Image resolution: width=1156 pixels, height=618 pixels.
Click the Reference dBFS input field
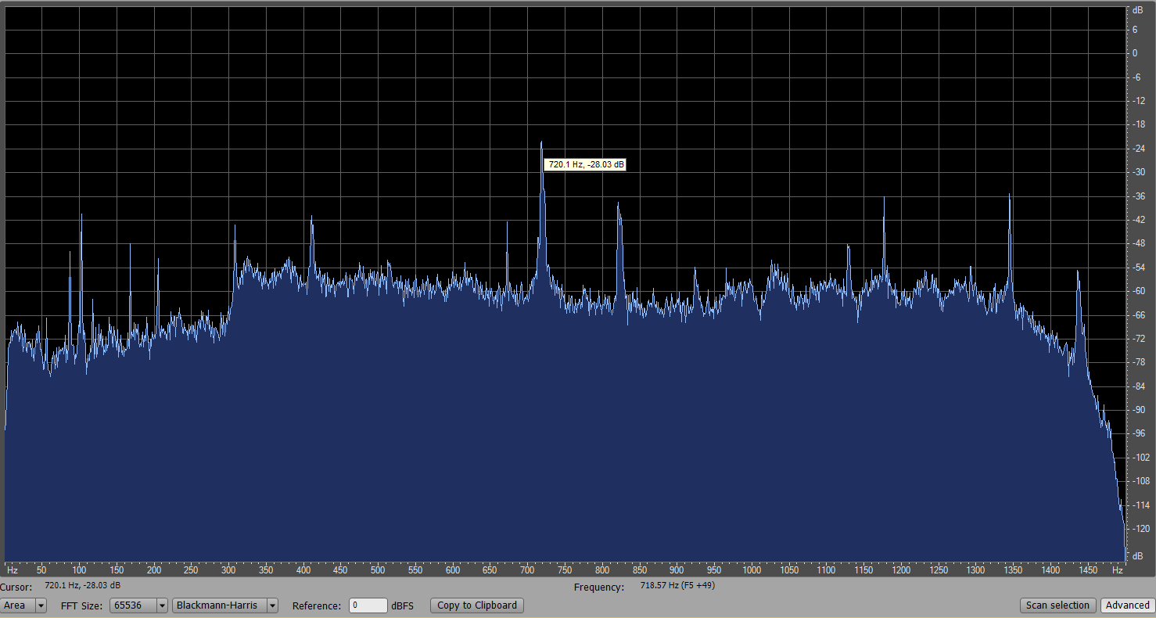tap(368, 605)
